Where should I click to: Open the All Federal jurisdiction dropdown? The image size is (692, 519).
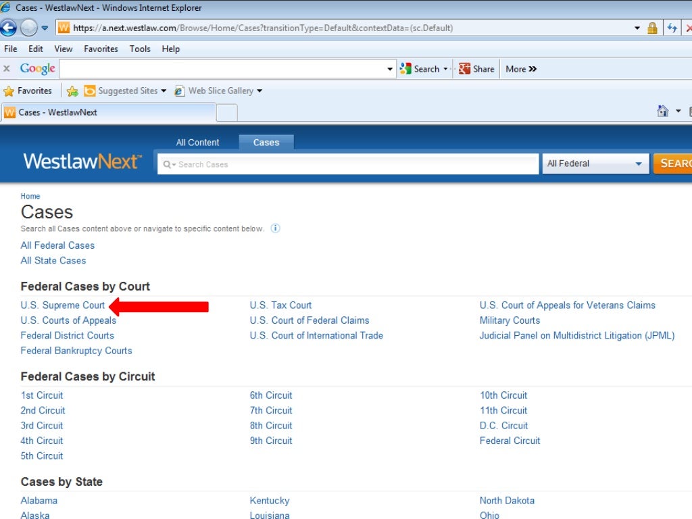point(595,164)
